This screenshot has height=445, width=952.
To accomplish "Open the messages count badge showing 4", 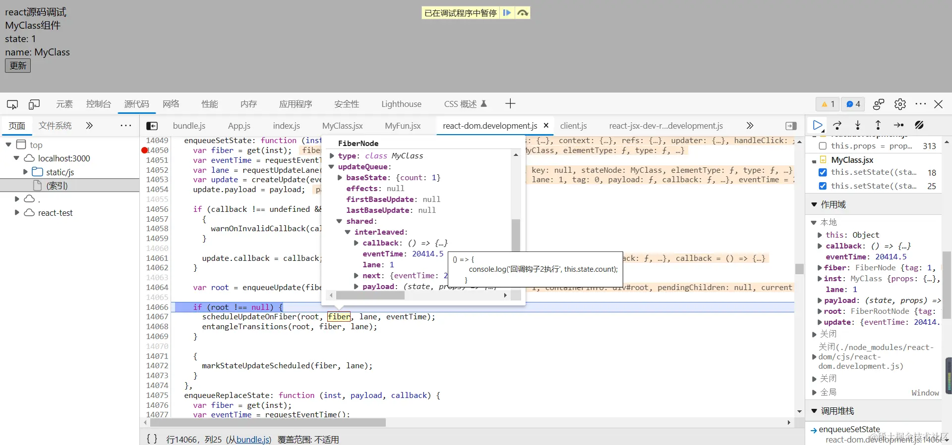I will tap(853, 104).
